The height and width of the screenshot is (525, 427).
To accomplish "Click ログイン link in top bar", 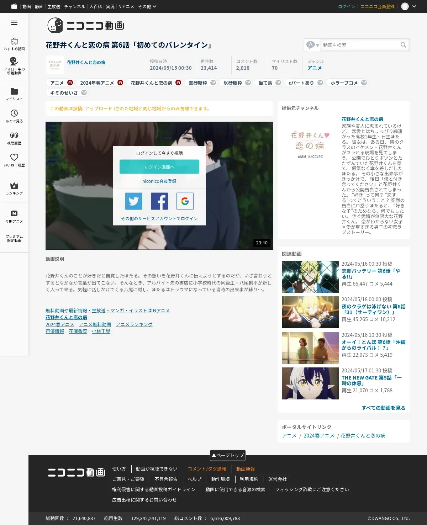I will (x=347, y=6).
